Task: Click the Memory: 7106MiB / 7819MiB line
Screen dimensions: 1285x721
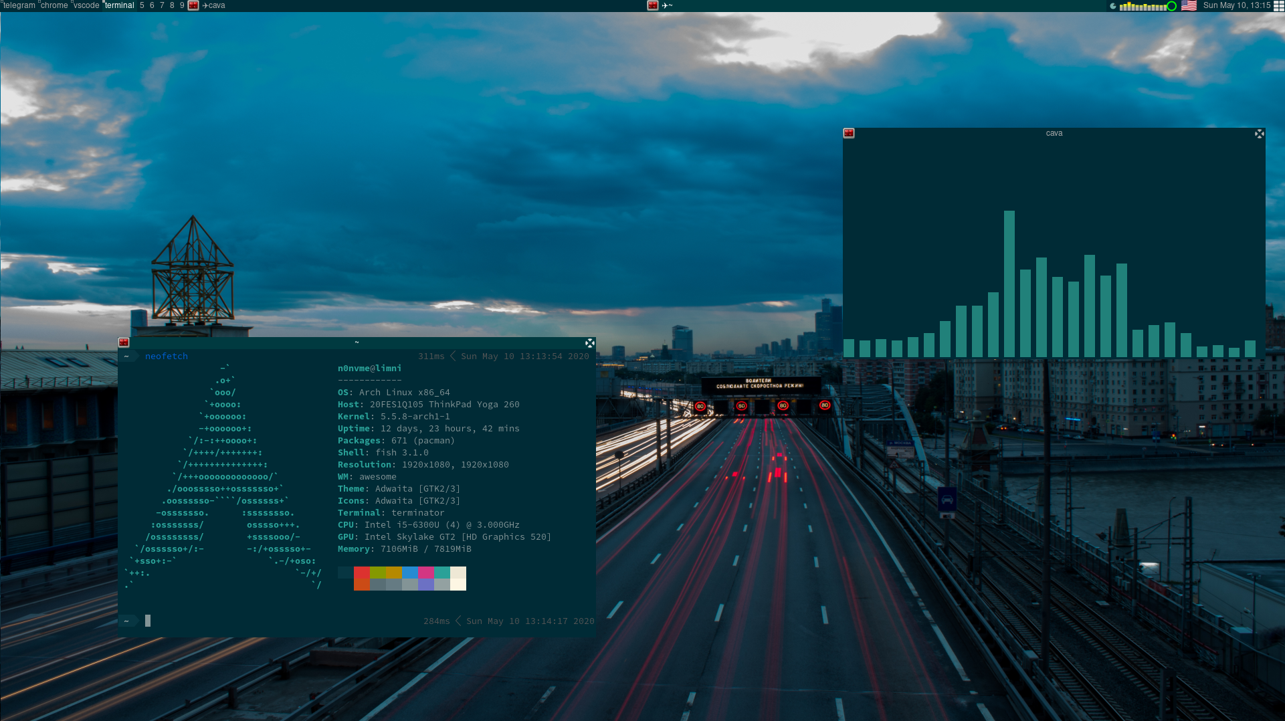Action: pos(404,549)
